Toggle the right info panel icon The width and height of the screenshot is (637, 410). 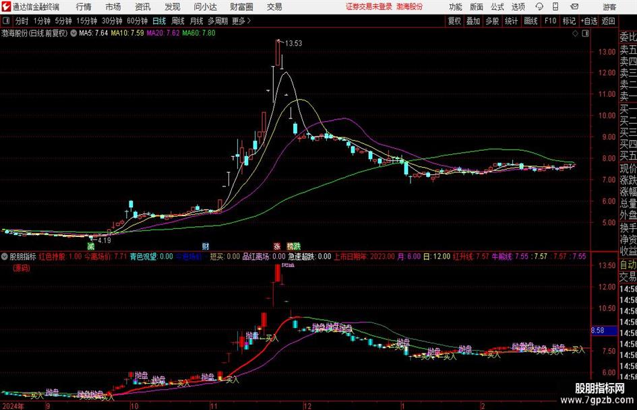585,34
